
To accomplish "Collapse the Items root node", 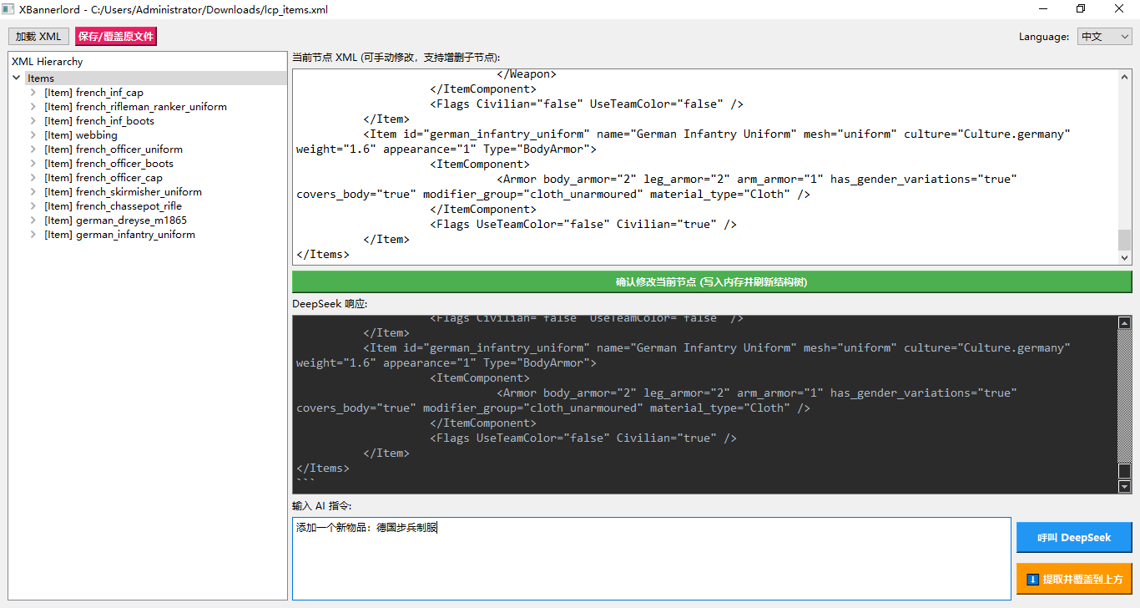I will [x=17, y=79].
